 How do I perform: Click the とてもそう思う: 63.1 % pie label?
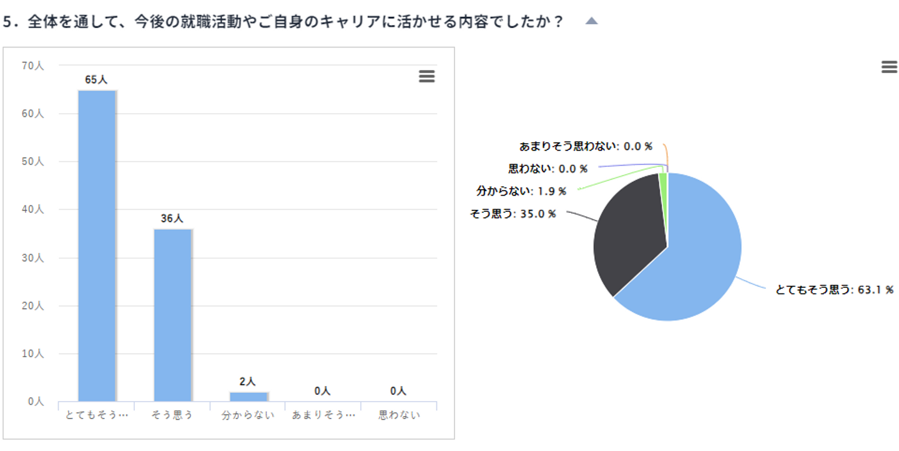[x=834, y=289]
